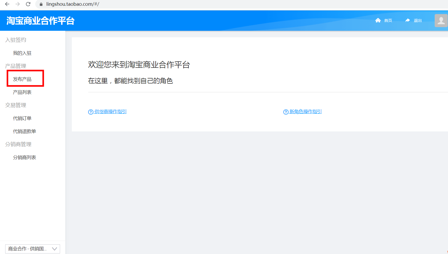Open 代销订单 under 交易管理
This screenshot has width=448, height=254.
[22, 118]
